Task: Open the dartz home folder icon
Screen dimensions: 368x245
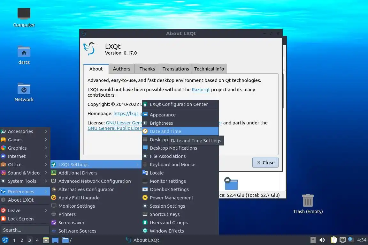Action: coord(24,55)
